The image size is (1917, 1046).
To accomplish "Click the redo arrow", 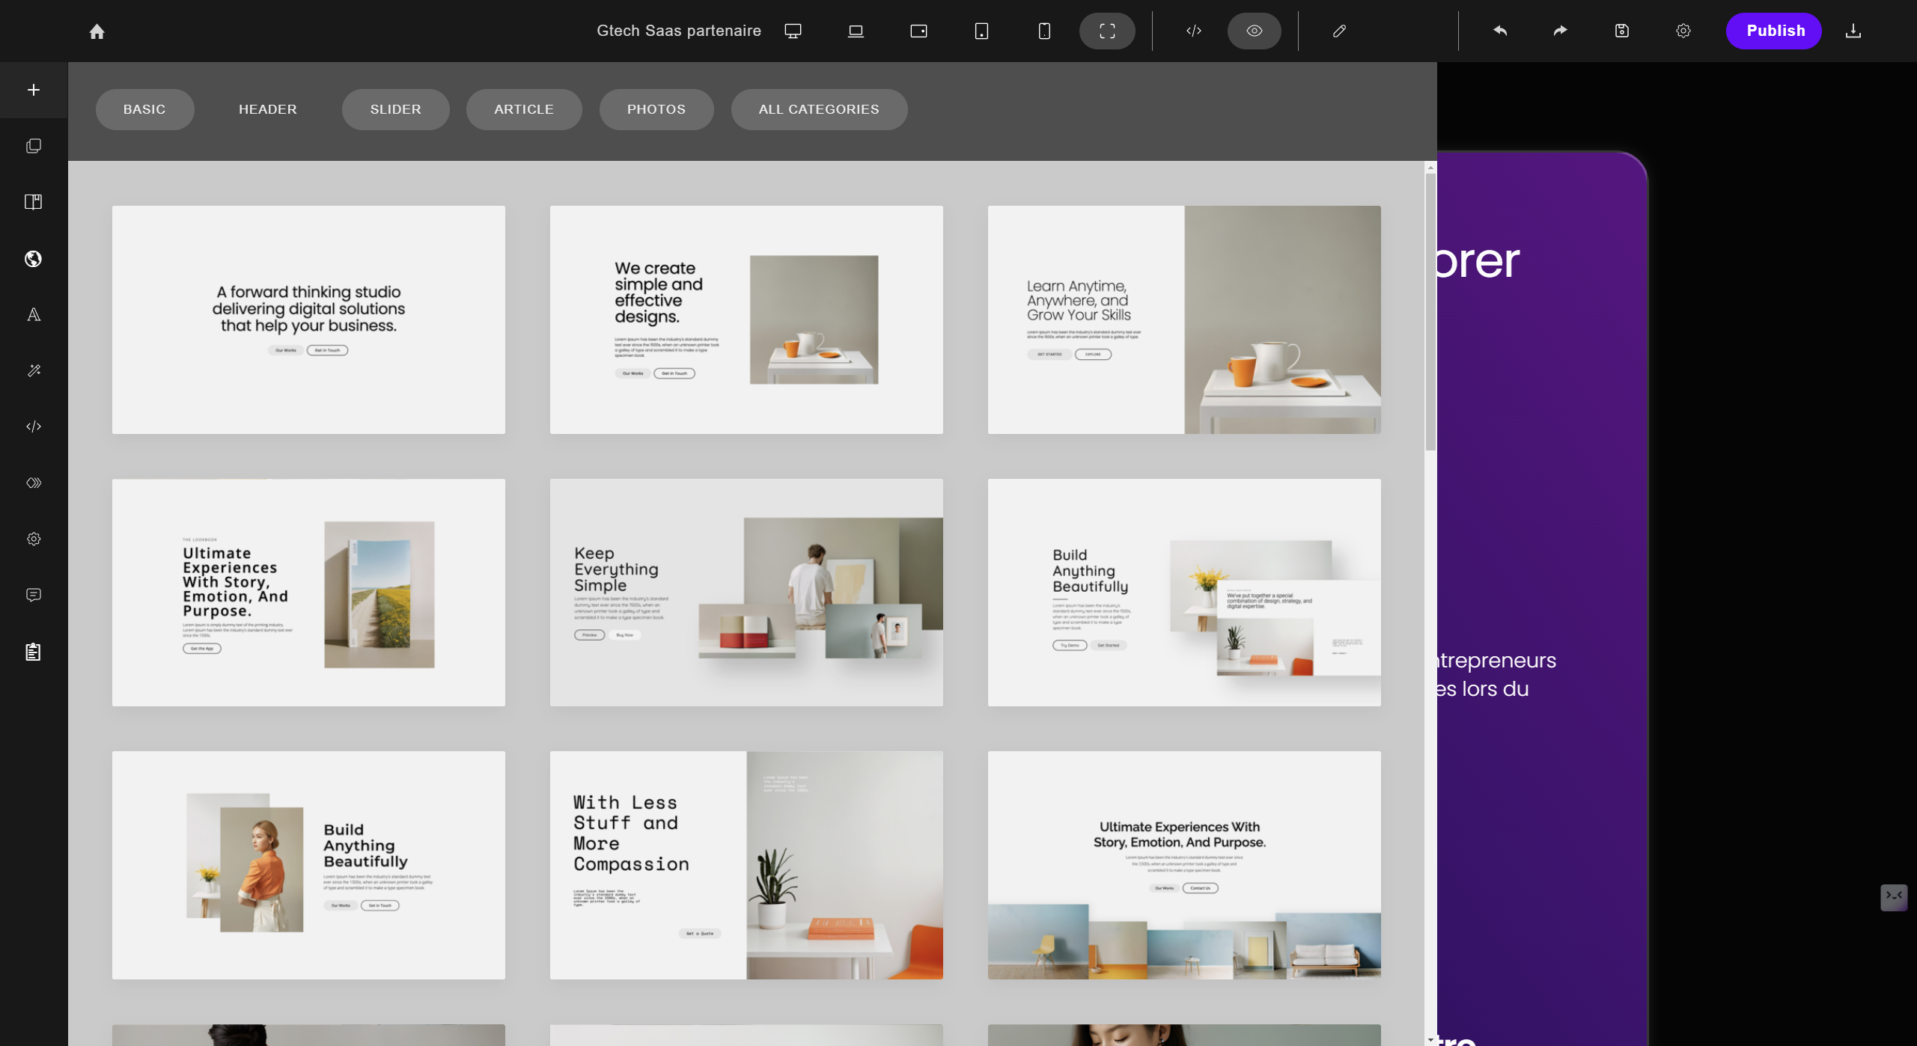I will (1560, 31).
